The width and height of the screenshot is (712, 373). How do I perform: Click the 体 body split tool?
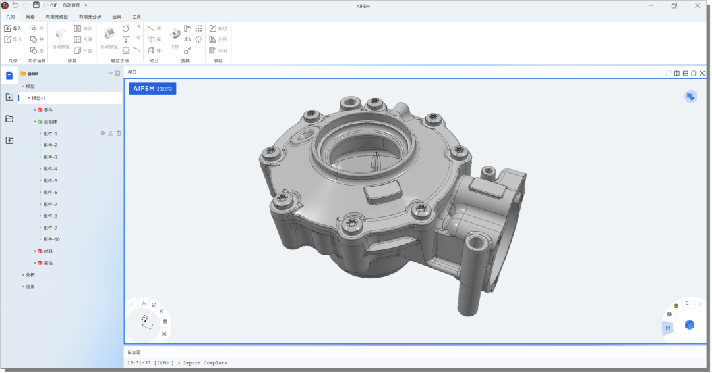(154, 50)
